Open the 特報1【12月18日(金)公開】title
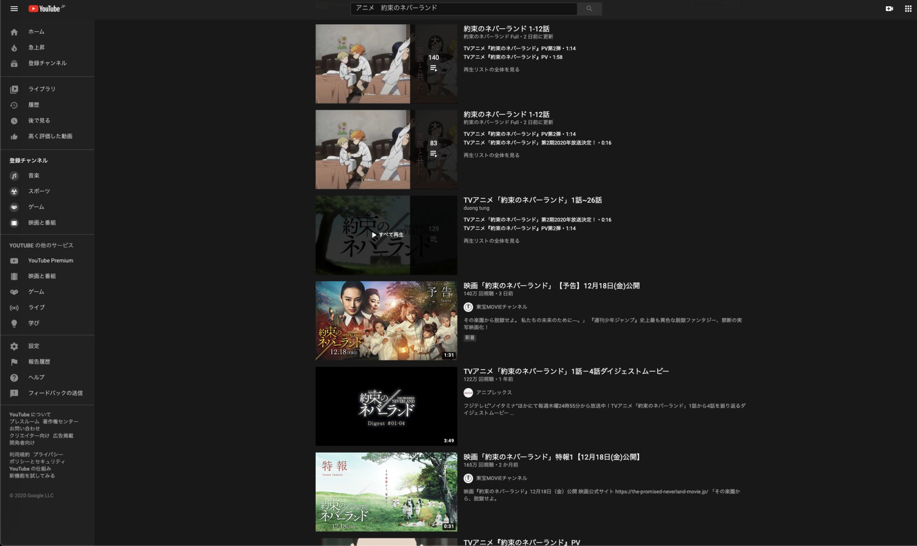Viewport: 917px width, 546px height. 552,457
